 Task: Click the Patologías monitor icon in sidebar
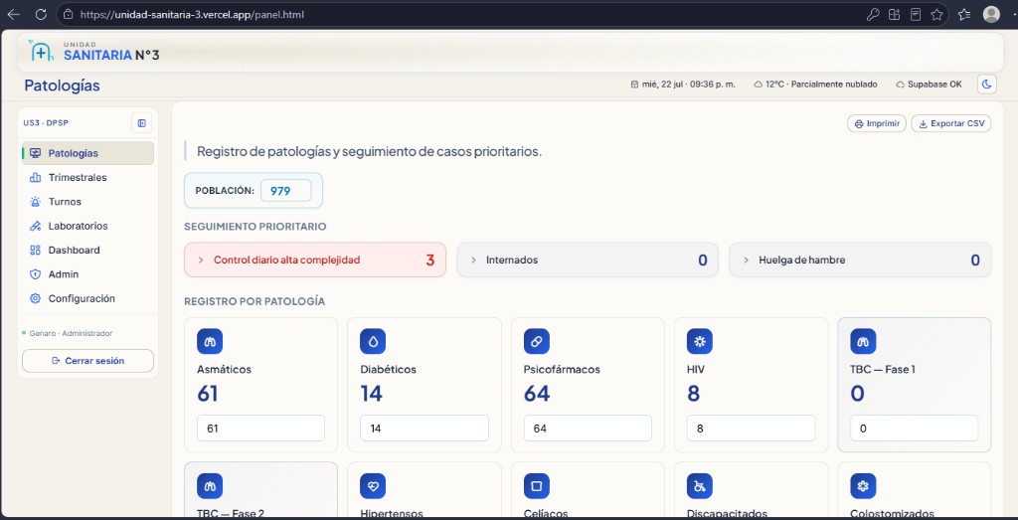pos(35,153)
